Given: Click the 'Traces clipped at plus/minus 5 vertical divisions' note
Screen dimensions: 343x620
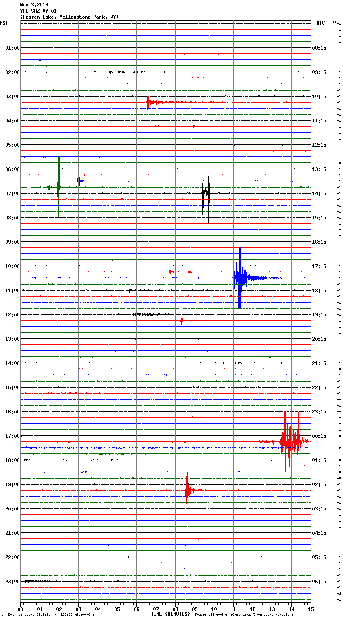Looking at the screenshot, I should (x=244, y=615).
